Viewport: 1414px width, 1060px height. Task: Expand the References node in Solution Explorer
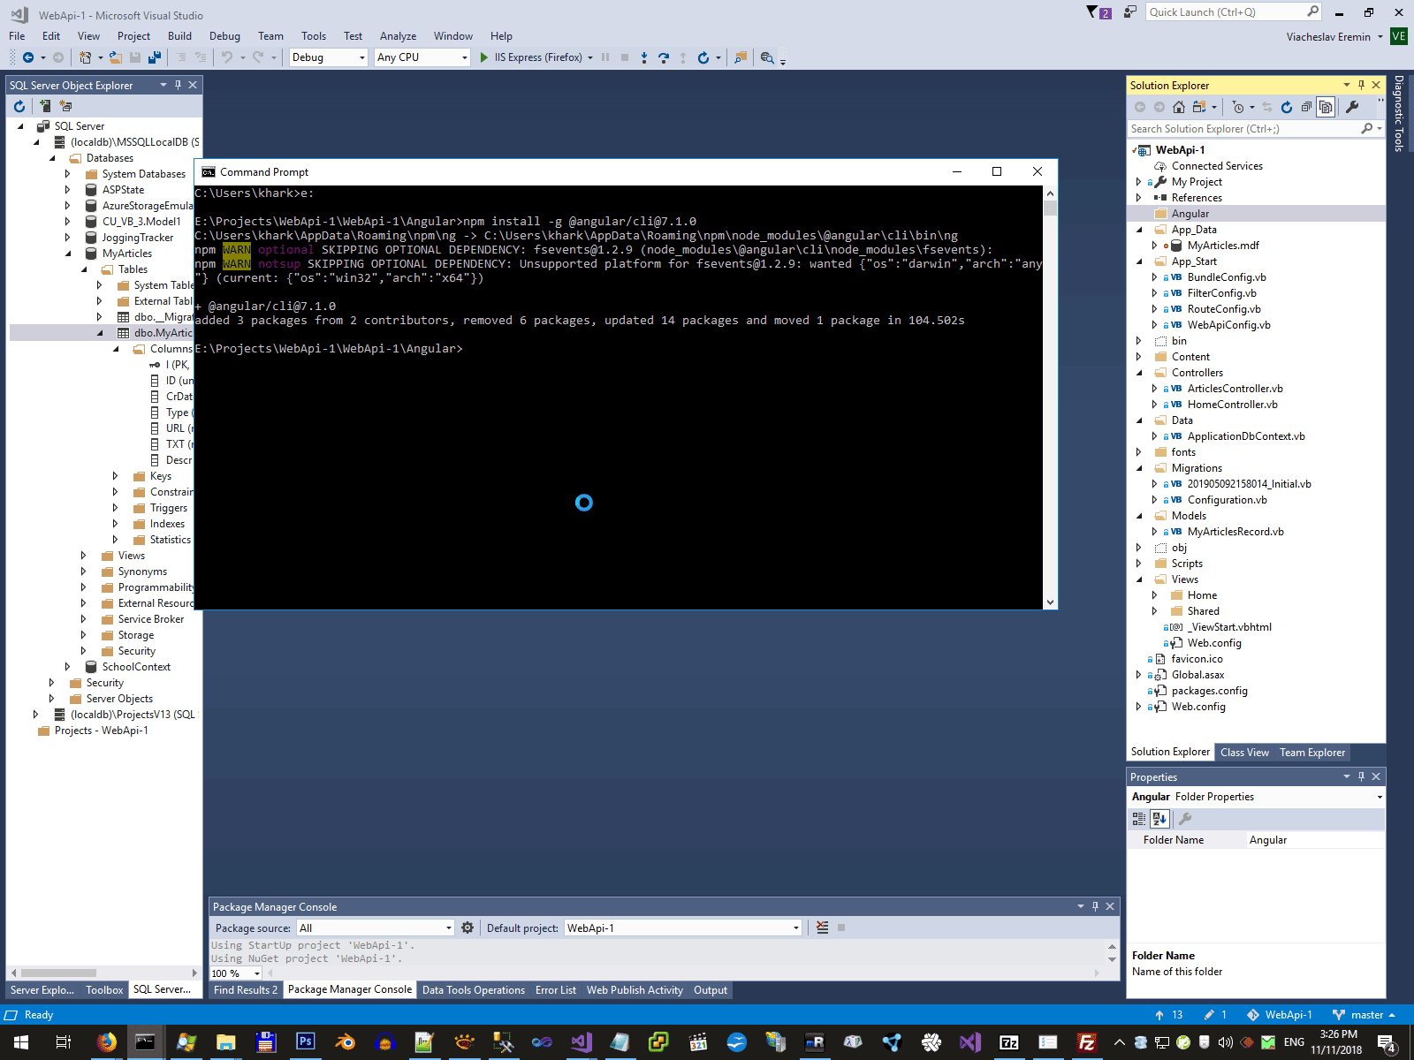click(1138, 198)
